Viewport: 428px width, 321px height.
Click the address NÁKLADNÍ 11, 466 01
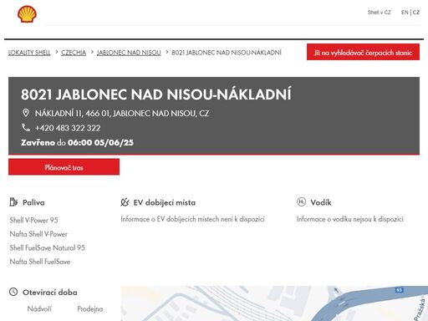pos(122,113)
